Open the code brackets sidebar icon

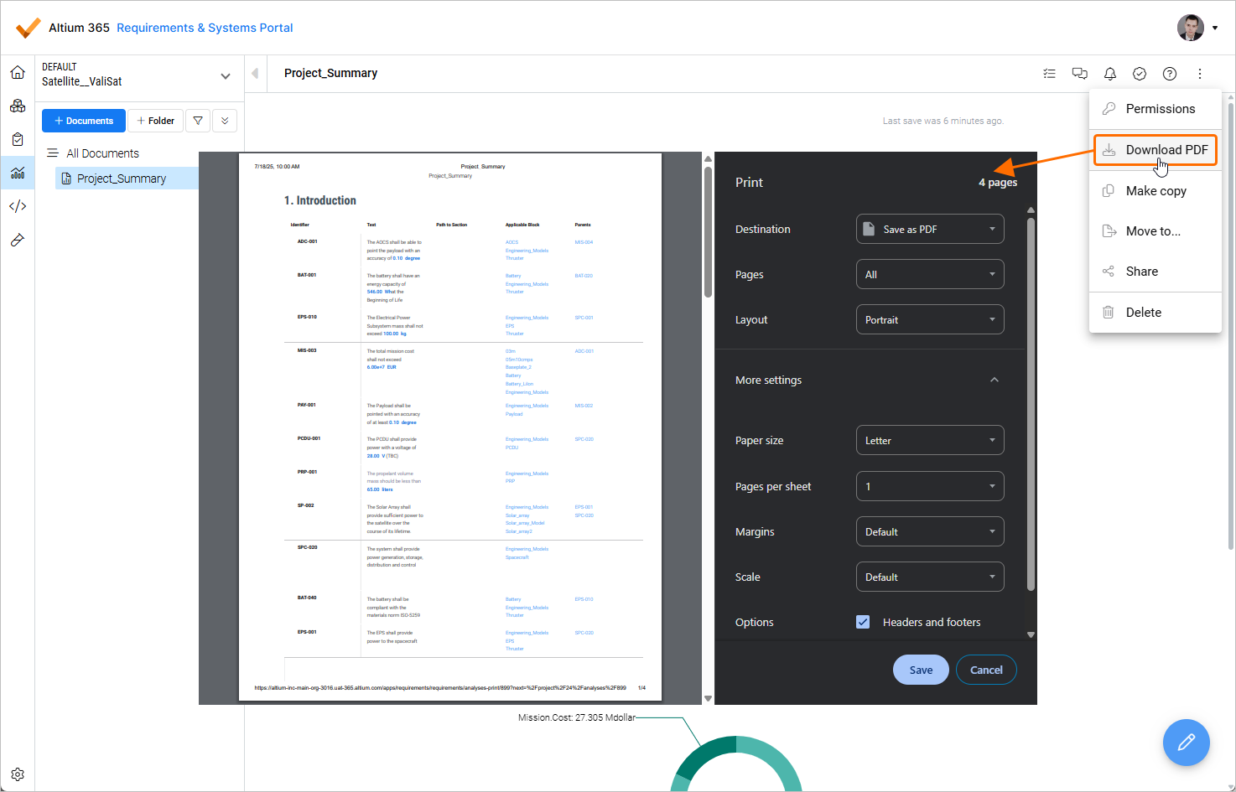click(18, 206)
